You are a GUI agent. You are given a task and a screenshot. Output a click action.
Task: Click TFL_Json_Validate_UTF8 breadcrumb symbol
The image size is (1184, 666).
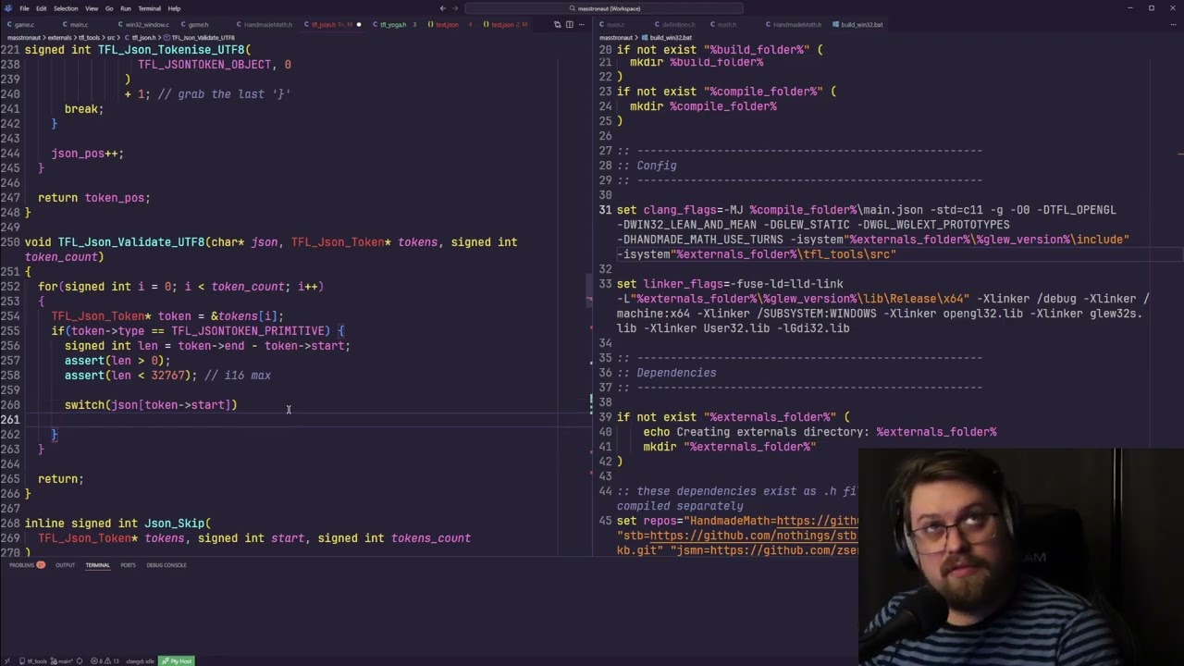pos(200,38)
